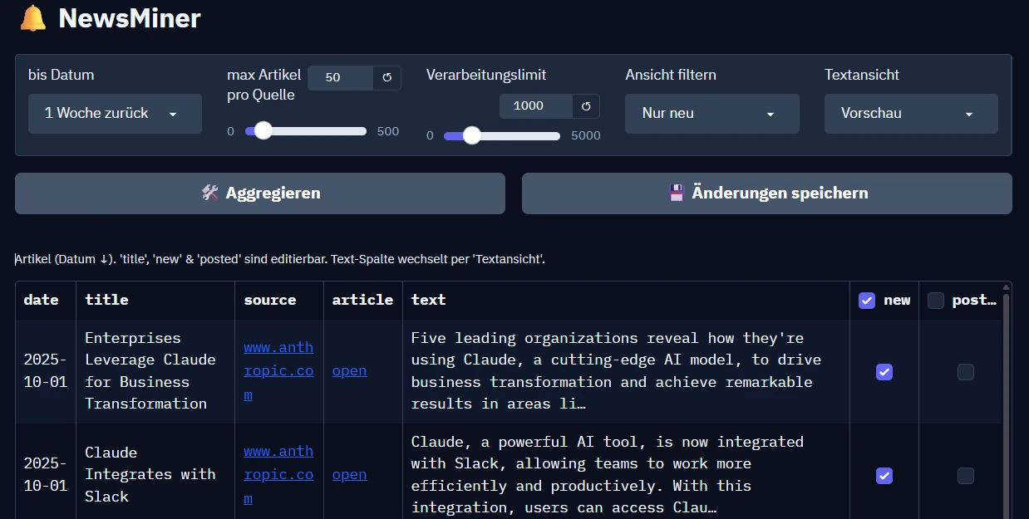
Task: Click the Verarbeitungslimit slider handle
Action: (x=472, y=135)
